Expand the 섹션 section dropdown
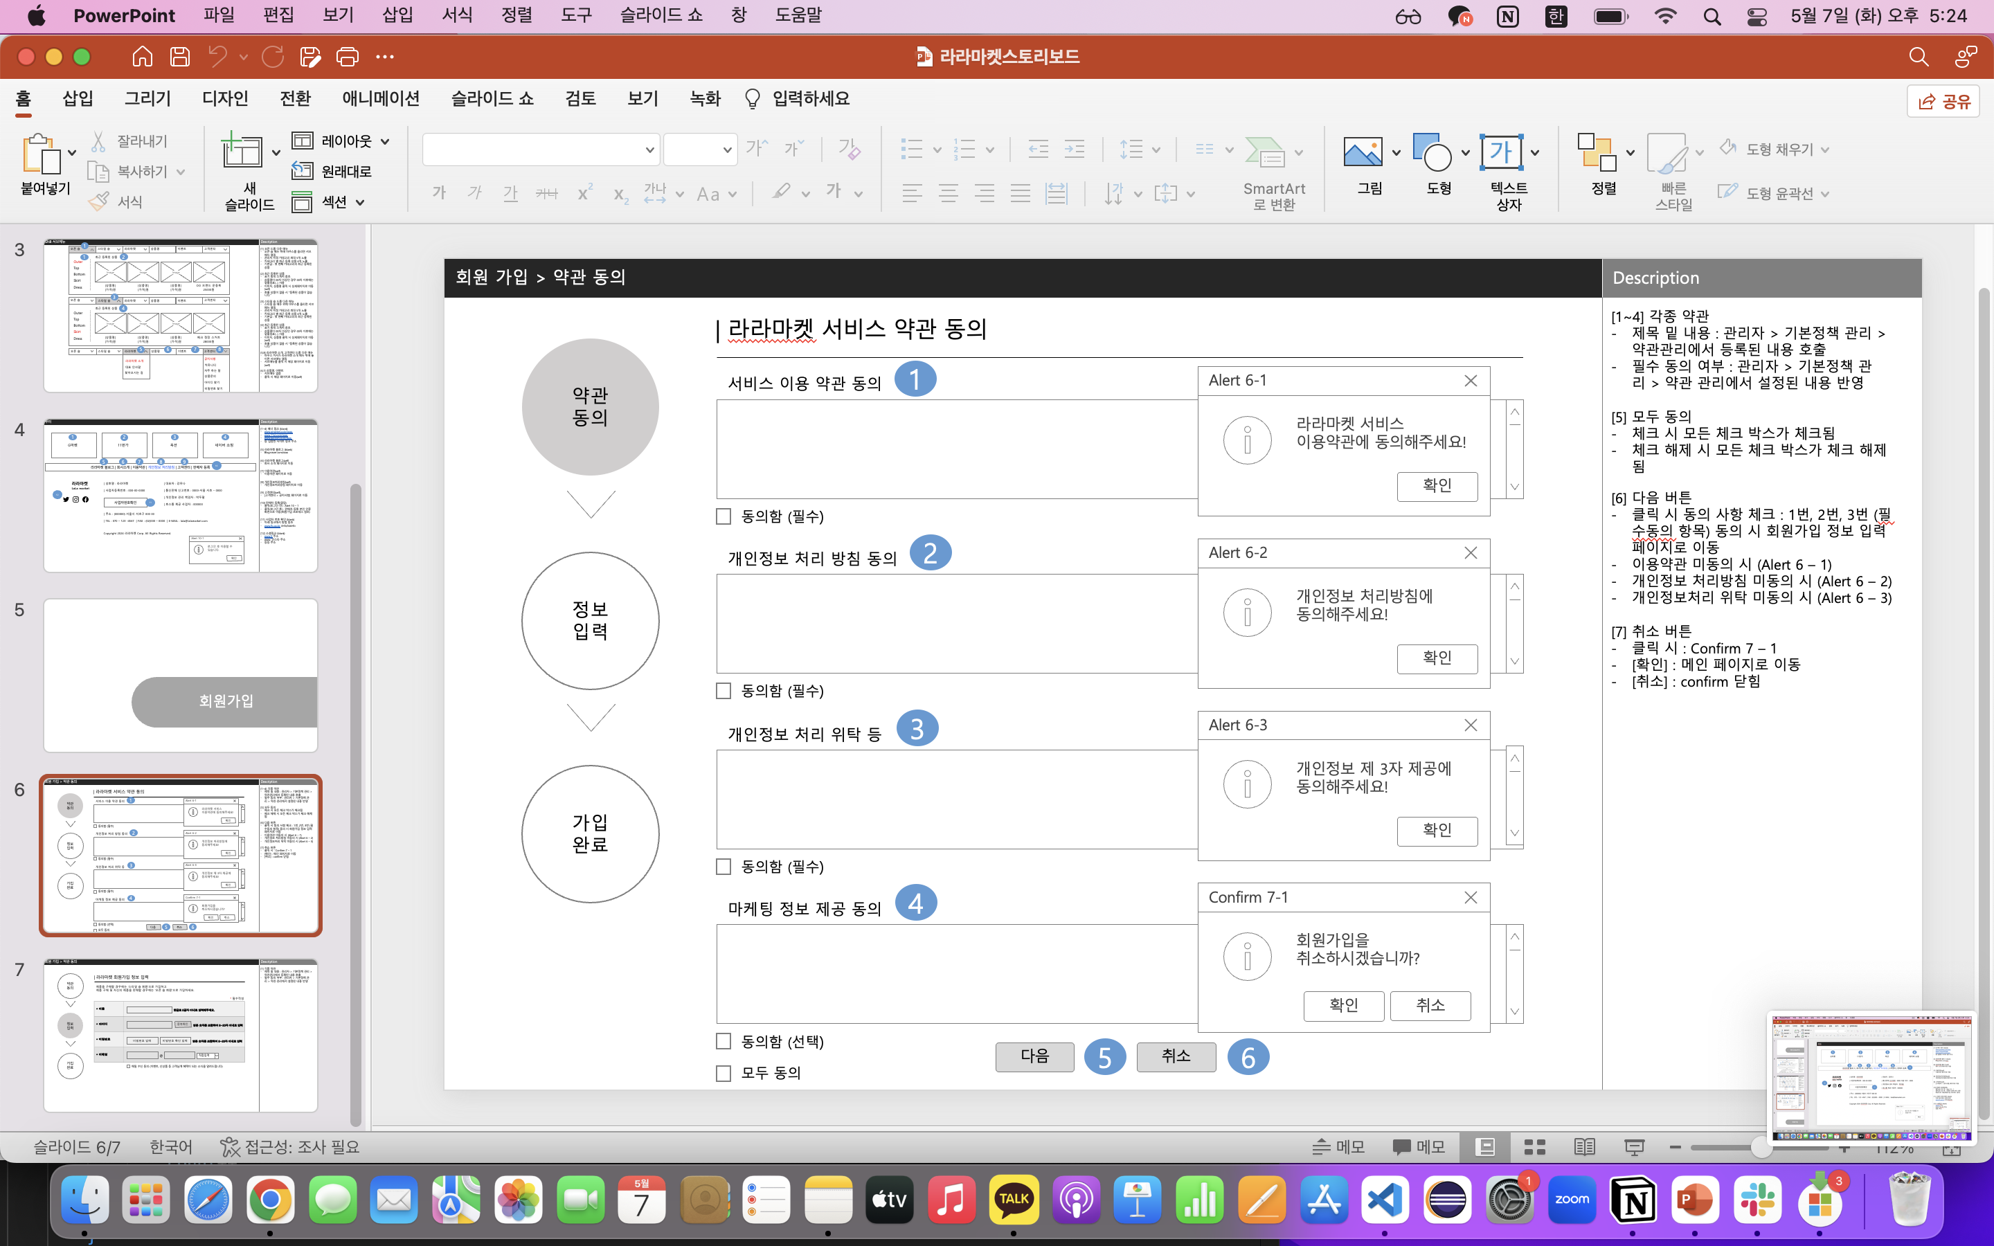 point(360,202)
